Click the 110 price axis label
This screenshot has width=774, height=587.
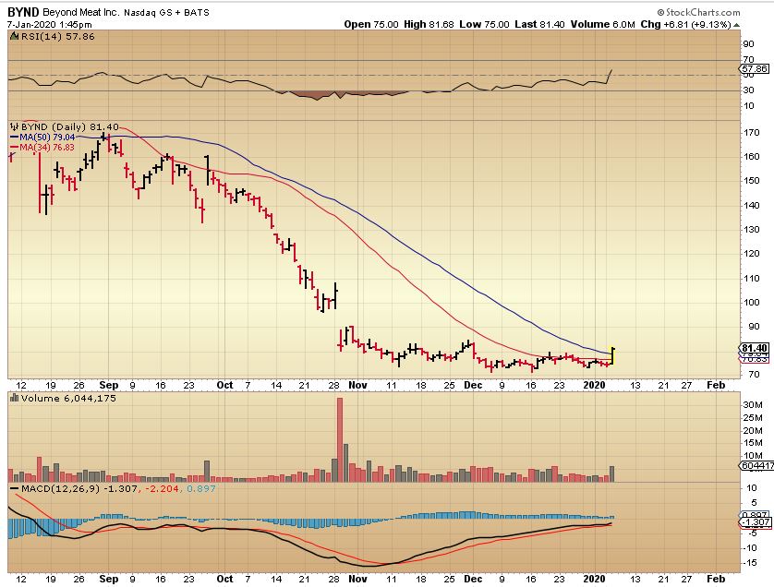tap(751, 279)
